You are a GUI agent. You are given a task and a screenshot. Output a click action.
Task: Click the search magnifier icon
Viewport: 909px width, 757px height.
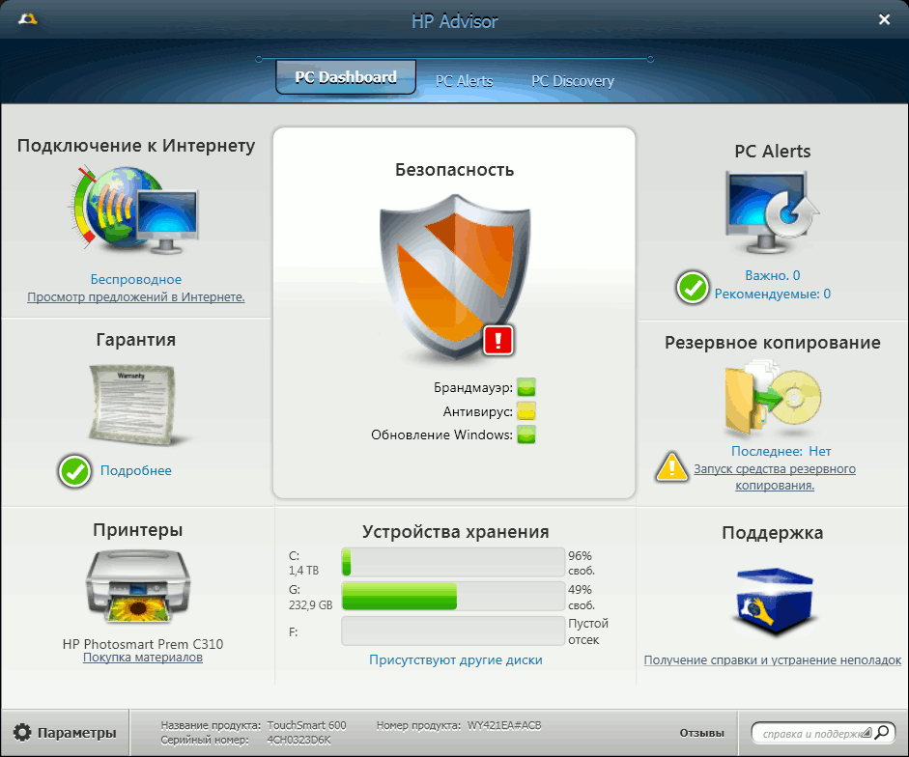[x=882, y=733]
